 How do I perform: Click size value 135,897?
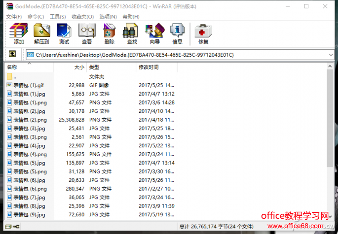pos(75,163)
